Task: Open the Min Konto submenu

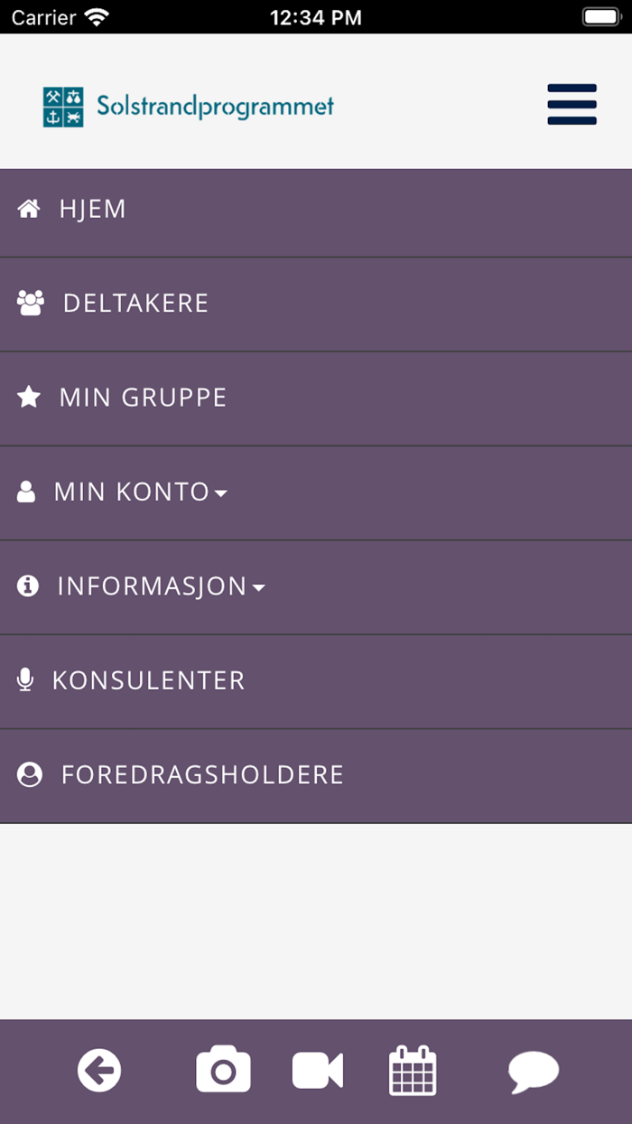Action: click(132, 492)
